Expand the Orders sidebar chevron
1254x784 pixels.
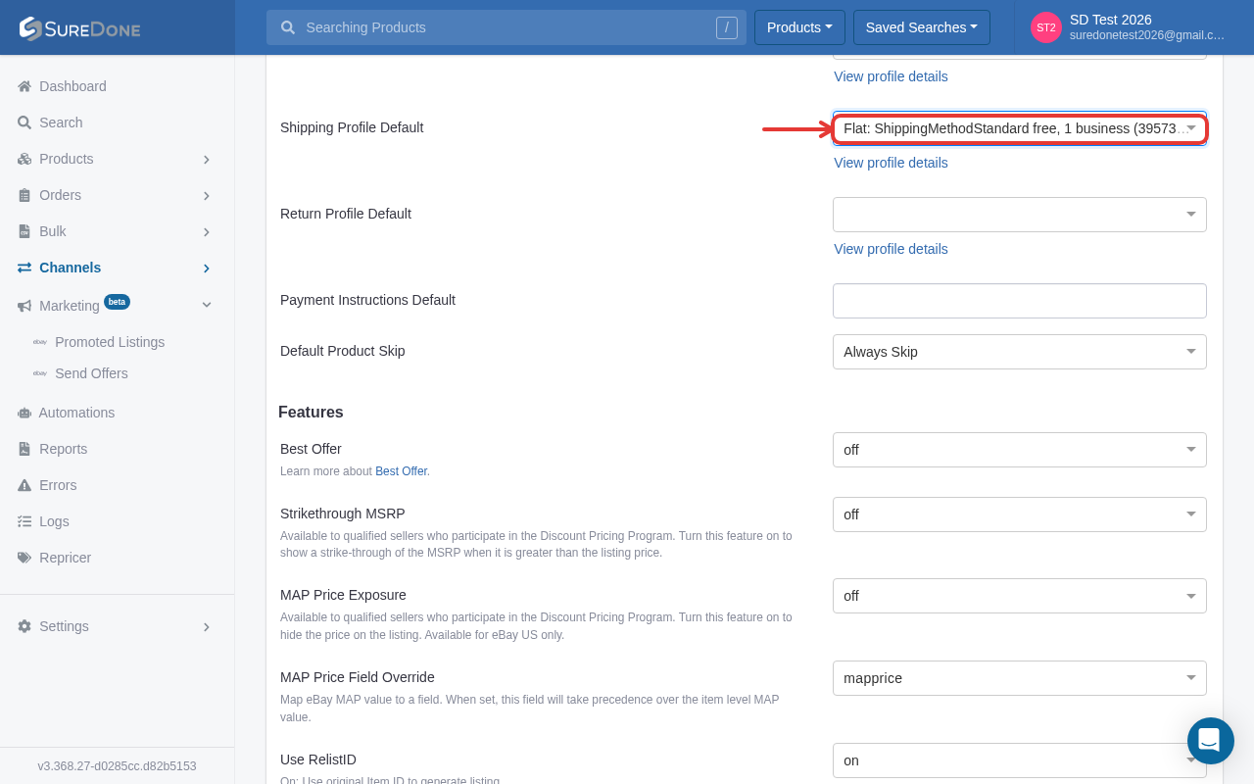(x=207, y=195)
